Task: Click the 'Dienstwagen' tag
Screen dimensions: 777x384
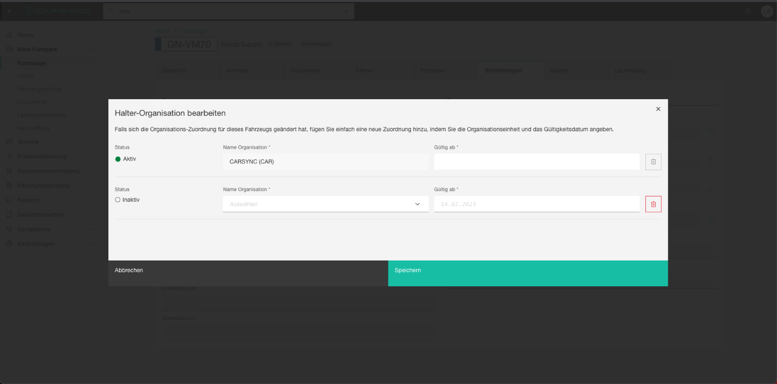Action: pyautogui.click(x=317, y=44)
